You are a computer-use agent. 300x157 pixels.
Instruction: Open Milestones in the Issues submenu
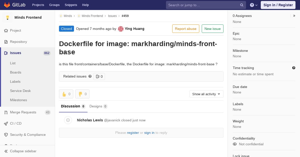(x=18, y=100)
